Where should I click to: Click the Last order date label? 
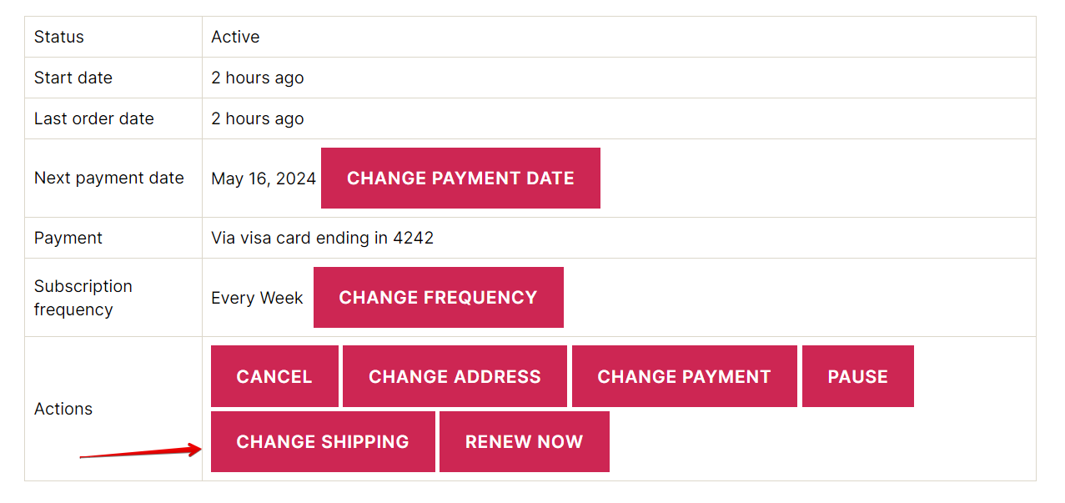point(94,118)
